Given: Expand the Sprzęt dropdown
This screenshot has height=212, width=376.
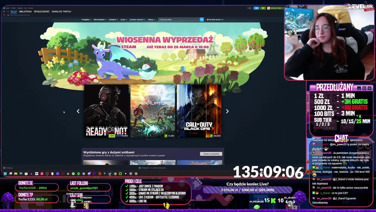Looking at the screenshot, I should [x=124, y=19].
